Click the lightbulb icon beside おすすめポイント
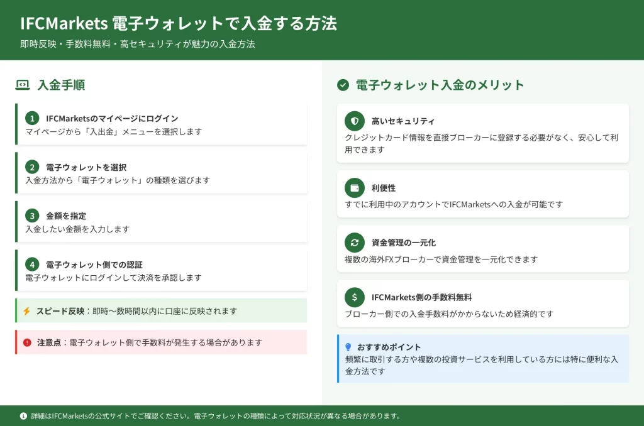This screenshot has height=426, width=644. 348,347
